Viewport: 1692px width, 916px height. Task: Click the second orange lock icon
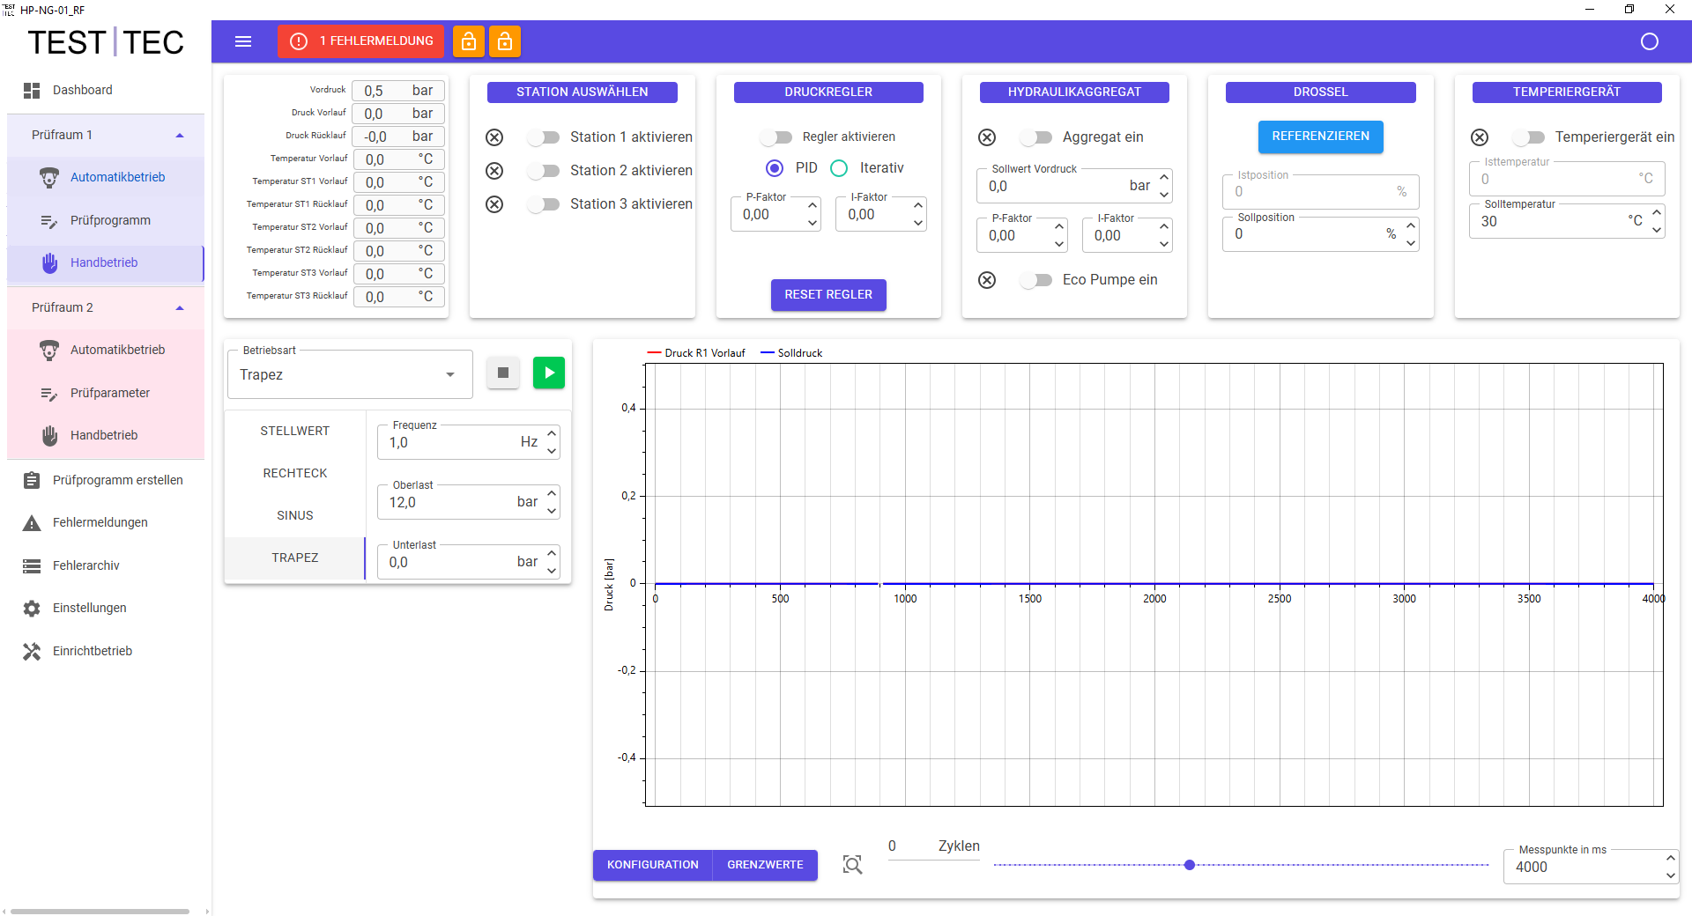click(505, 41)
